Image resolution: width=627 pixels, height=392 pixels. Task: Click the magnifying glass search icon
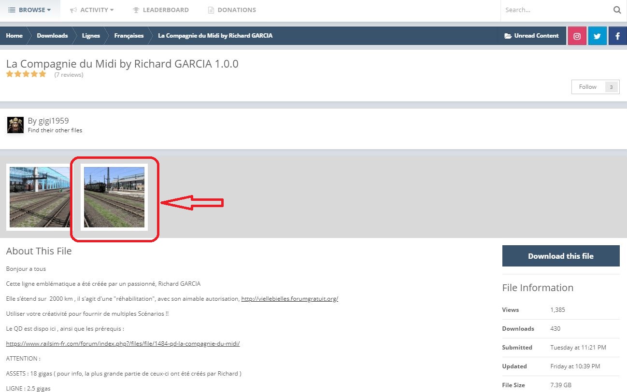click(617, 10)
